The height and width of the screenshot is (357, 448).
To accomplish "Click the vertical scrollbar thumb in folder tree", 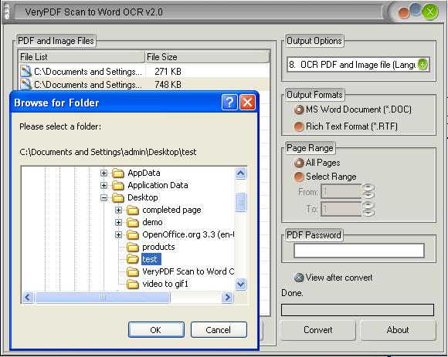I will coord(240,202).
